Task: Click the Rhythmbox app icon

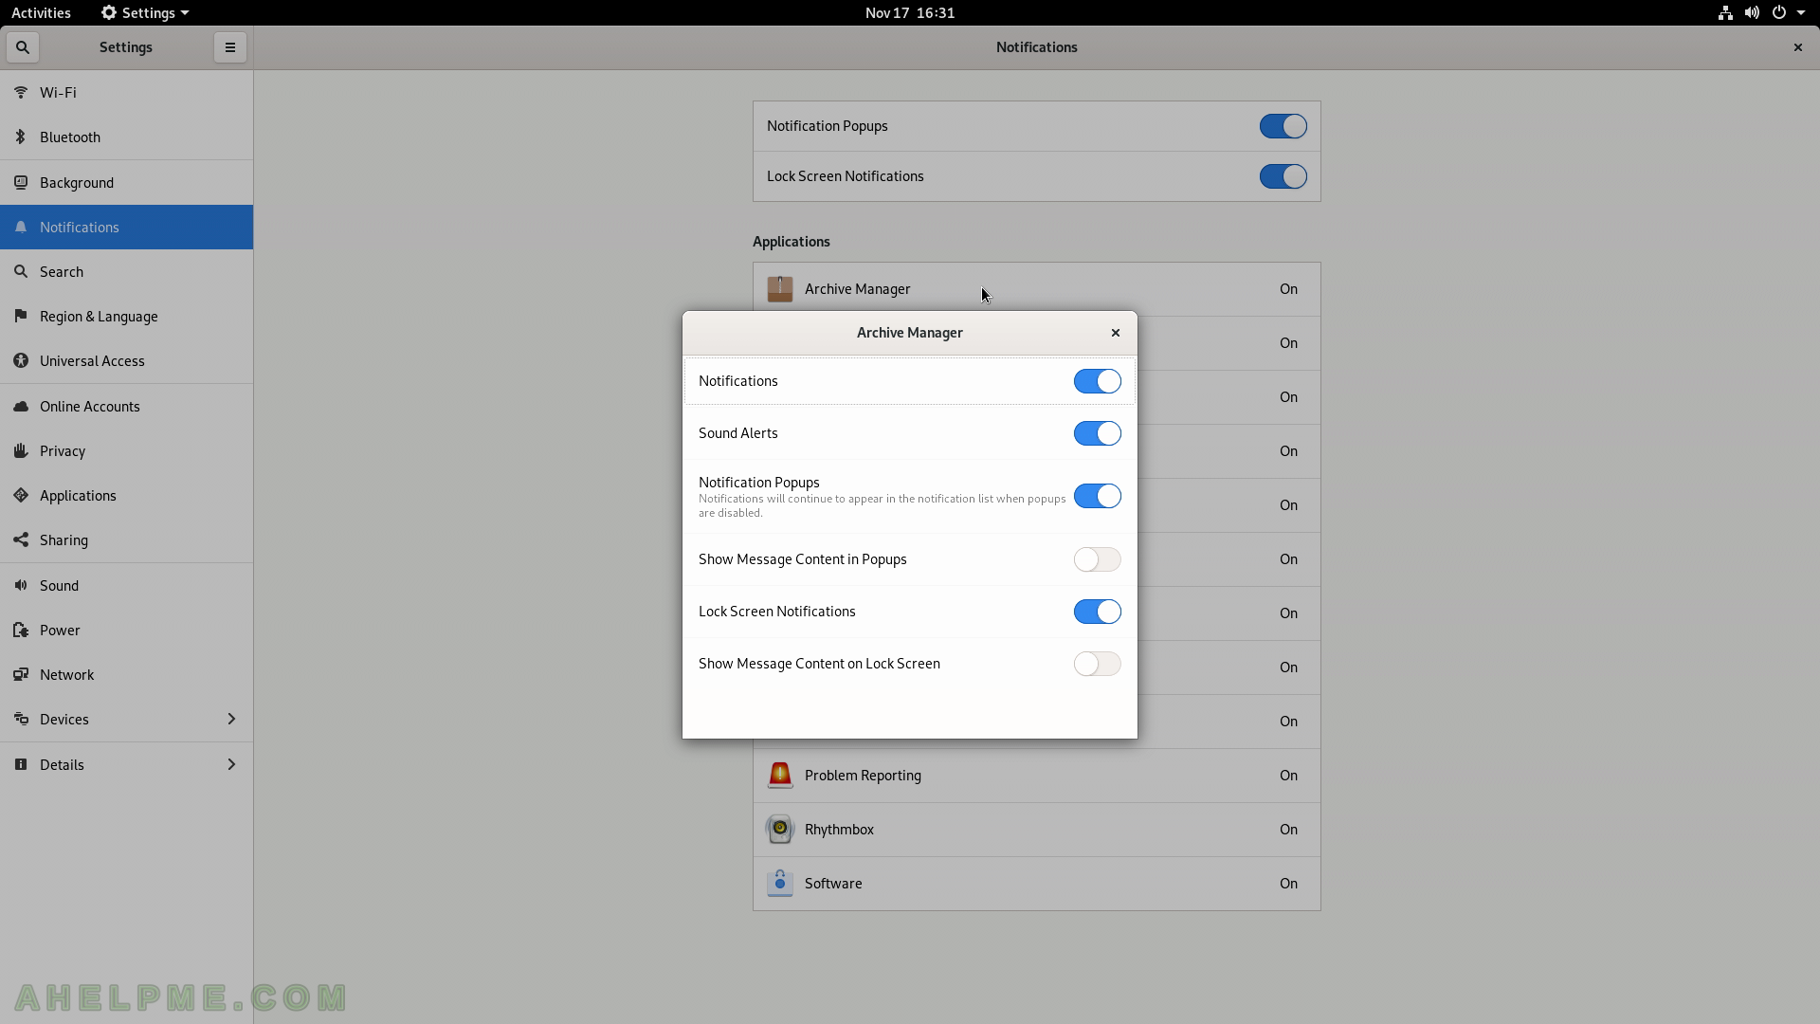Action: click(780, 830)
